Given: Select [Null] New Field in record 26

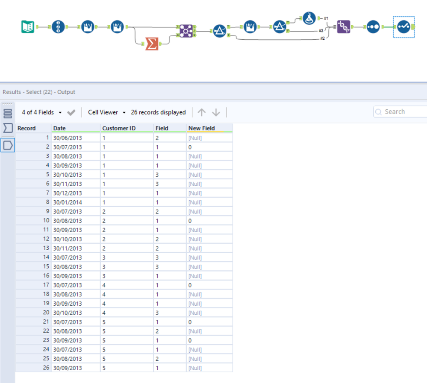Looking at the screenshot, I should tap(209, 368).
